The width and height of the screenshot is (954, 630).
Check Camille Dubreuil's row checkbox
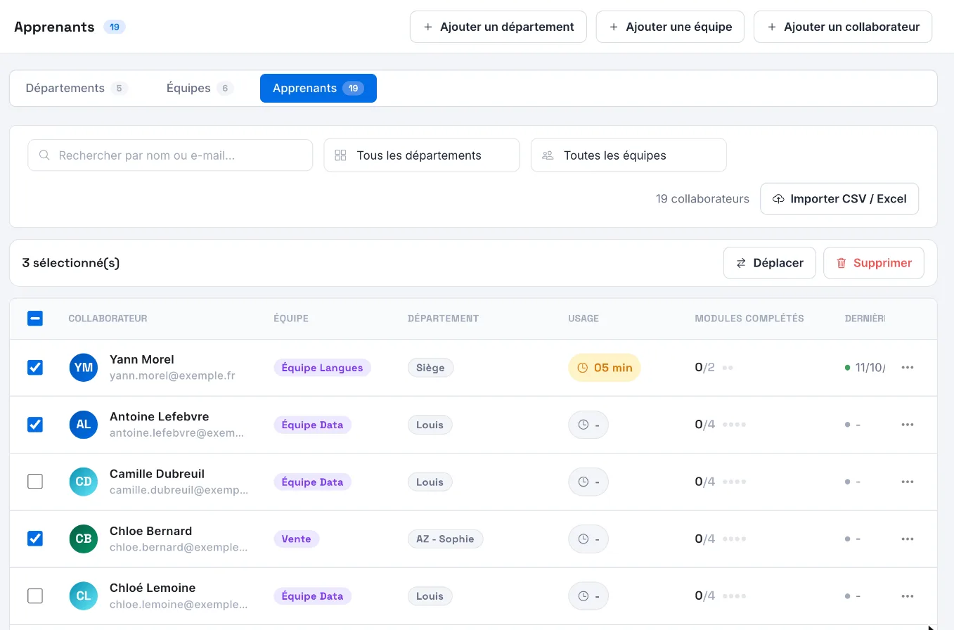coord(35,482)
